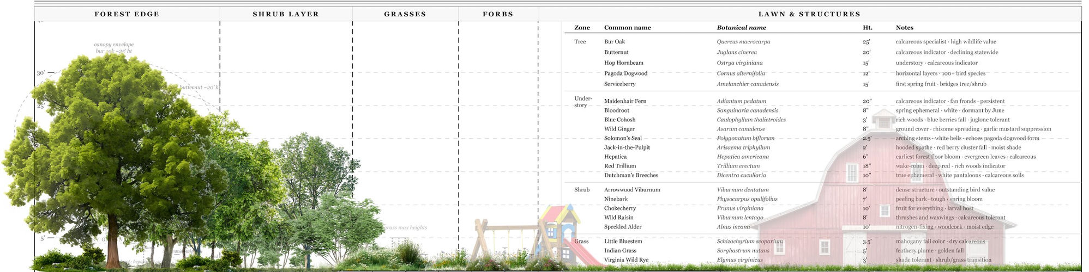Click the Little Bluestem common name

[x=623, y=242]
